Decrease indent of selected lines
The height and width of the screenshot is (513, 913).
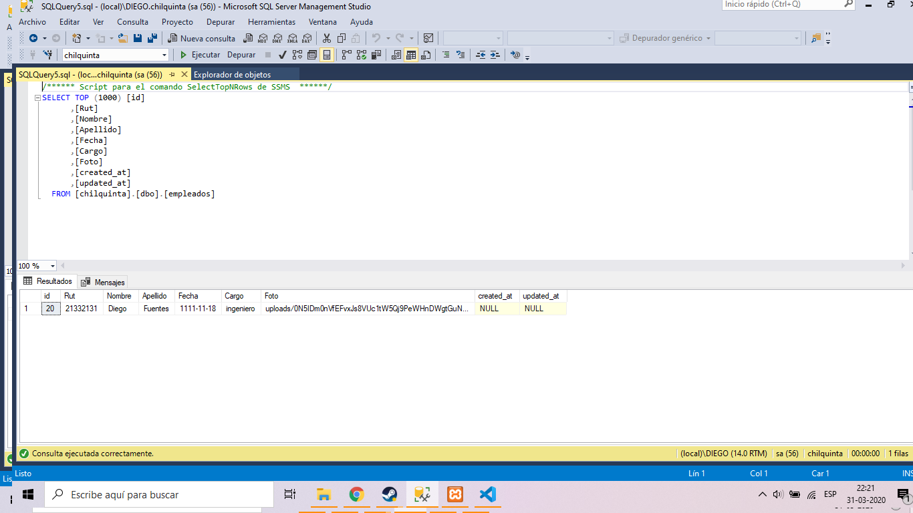(x=481, y=55)
